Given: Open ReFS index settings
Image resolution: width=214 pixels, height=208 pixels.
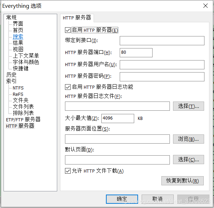Looking at the screenshot, I should pyautogui.click(x=18, y=94).
